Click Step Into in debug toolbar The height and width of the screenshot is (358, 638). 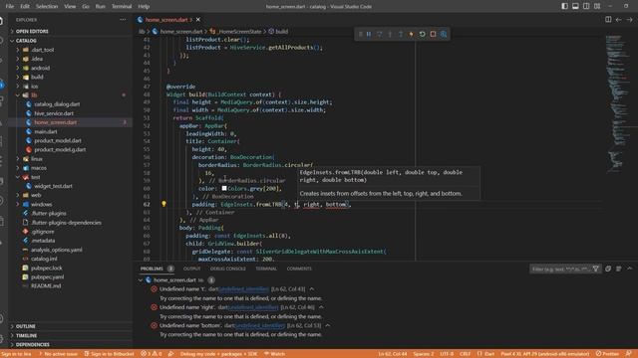[x=390, y=34]
